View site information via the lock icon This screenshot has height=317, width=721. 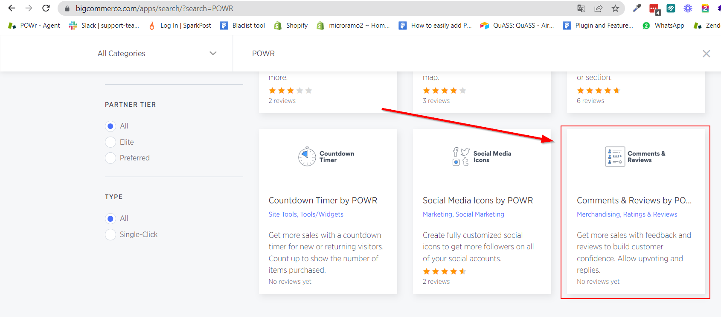(67, 9)
